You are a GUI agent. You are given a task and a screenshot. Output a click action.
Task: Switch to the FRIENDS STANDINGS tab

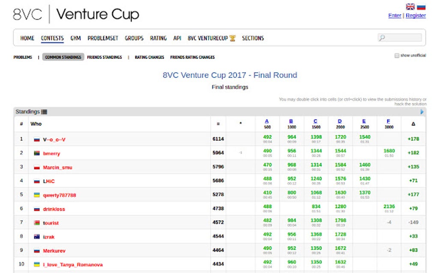point(104,57)
